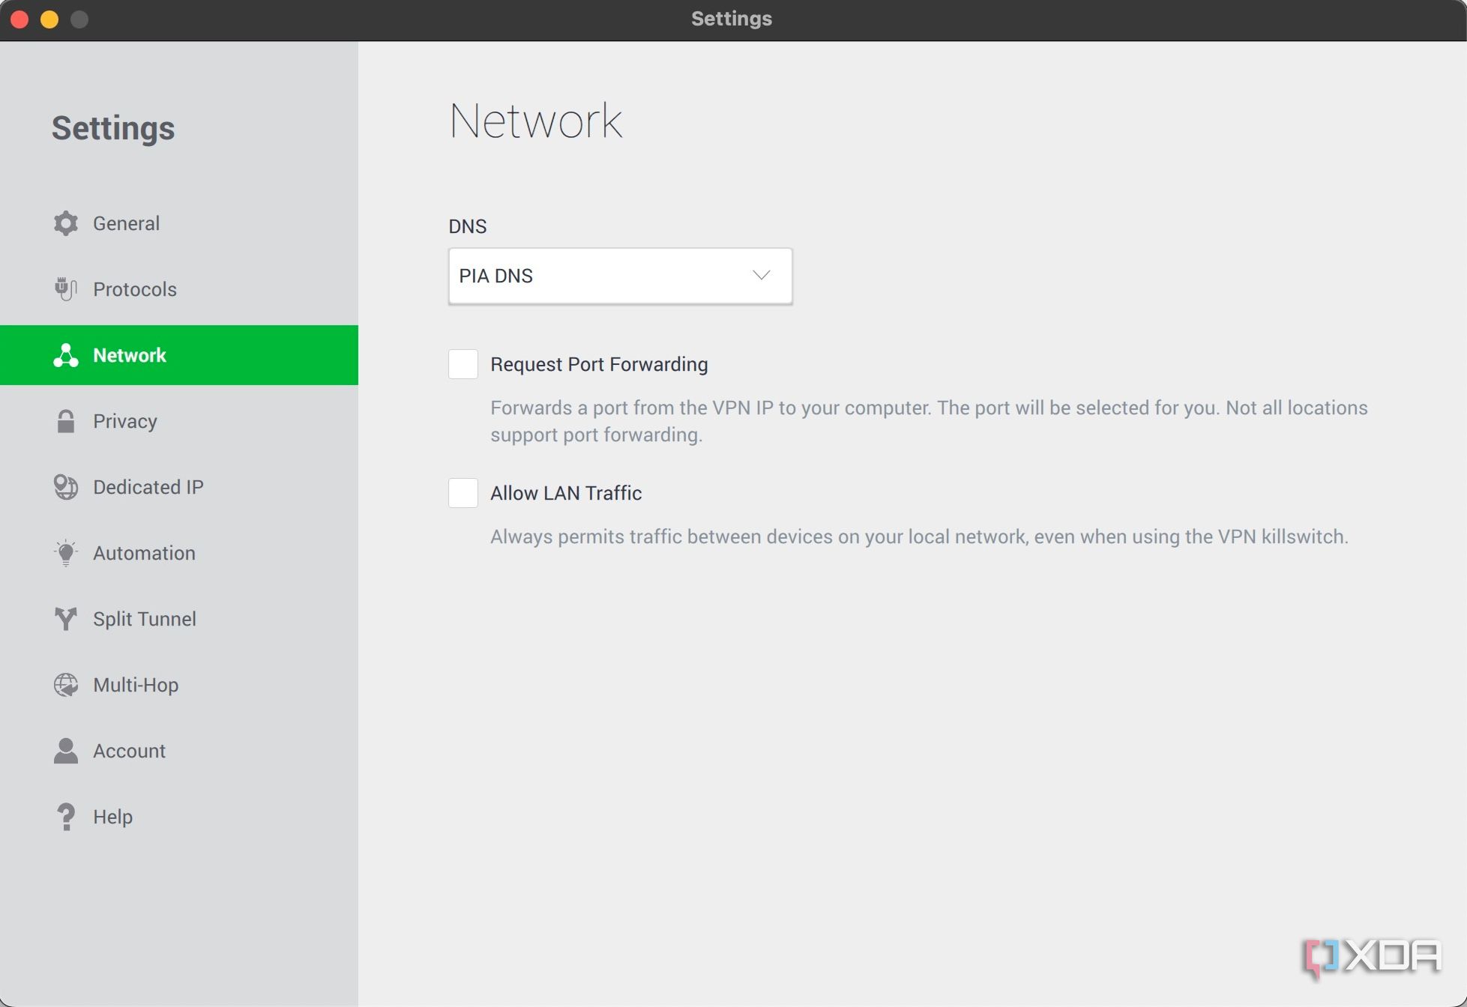Click the Request Port Forwarding label
Screen dimensions: 1467x1007
click(x=599, y=364)
